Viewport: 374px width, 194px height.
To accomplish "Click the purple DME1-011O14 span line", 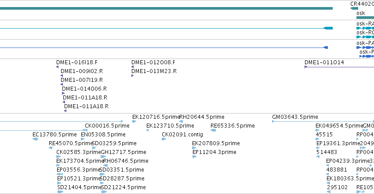I will [339, 67].
